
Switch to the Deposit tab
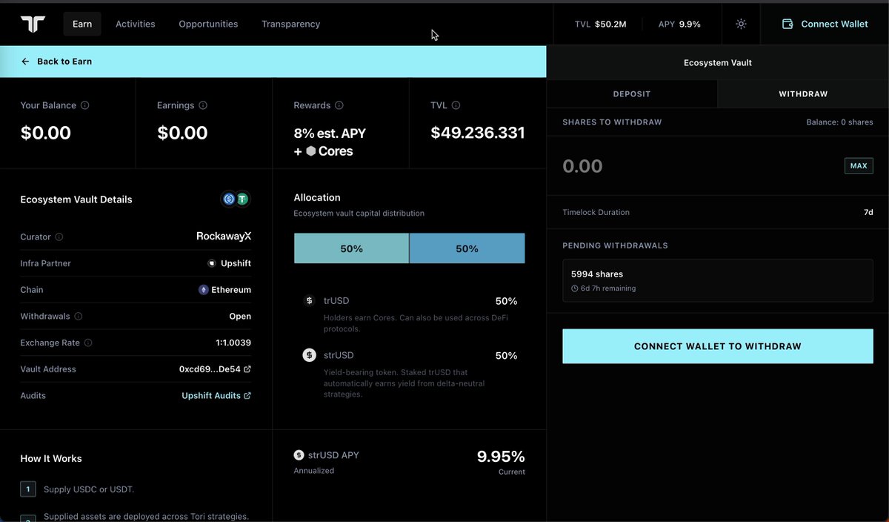click(632, 94)
